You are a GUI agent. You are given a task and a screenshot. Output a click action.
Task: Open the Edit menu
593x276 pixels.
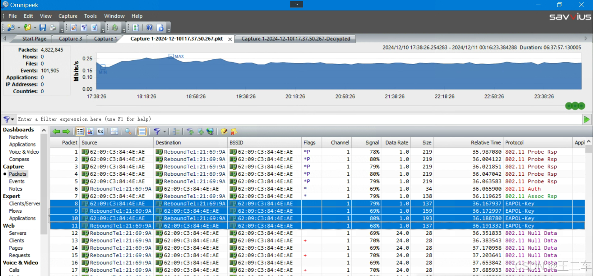(28, 16)
